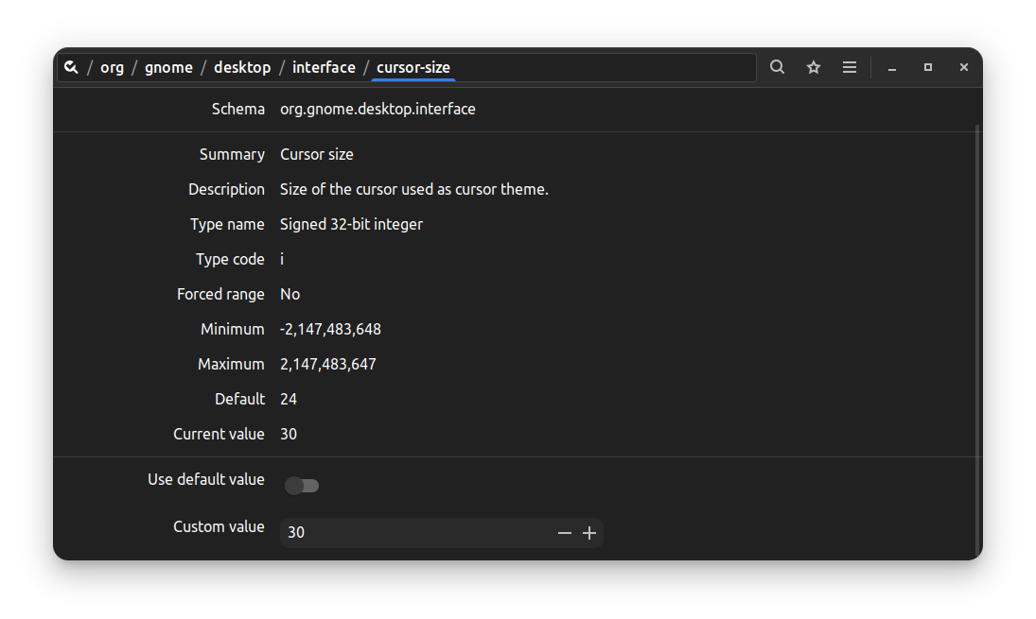Maximize the dconf Editor window

(x=928, y=67)
